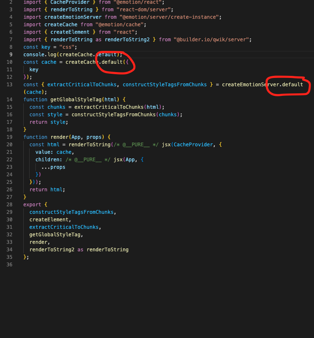Click the "css" string on line 8
The height and width of the screenshot is (338, 314).
tap(67, 47)
